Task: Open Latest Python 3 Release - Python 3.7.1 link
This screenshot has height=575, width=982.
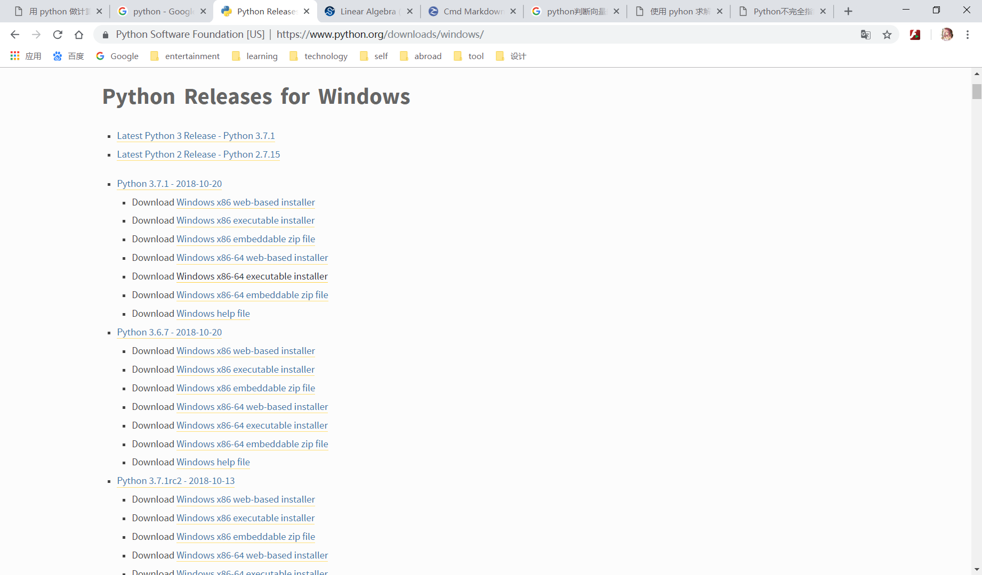Action: click(196, 136)
